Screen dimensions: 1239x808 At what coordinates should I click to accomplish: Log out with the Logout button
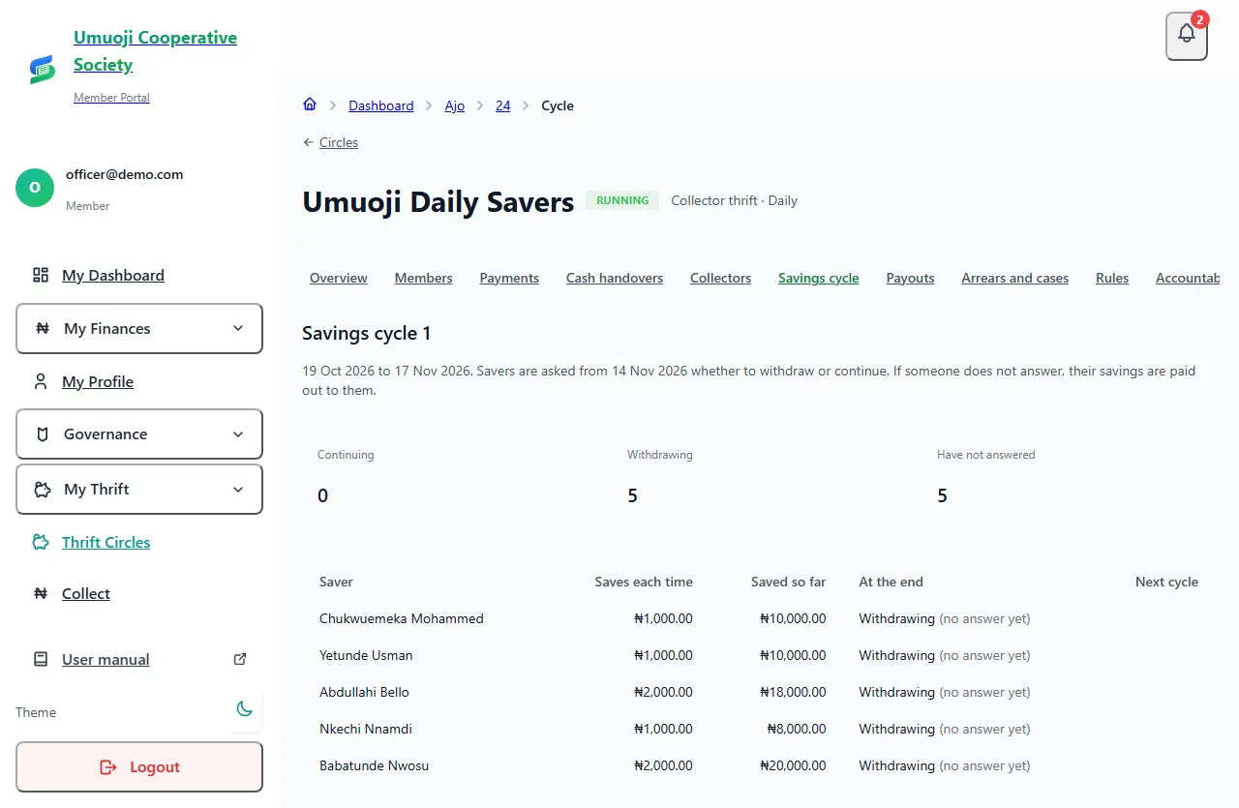[139, 767]
